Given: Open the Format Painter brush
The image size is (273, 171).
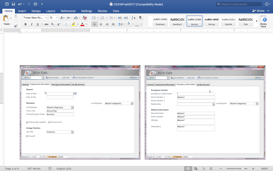Looking at the screenshot, I should pos(15,26).
